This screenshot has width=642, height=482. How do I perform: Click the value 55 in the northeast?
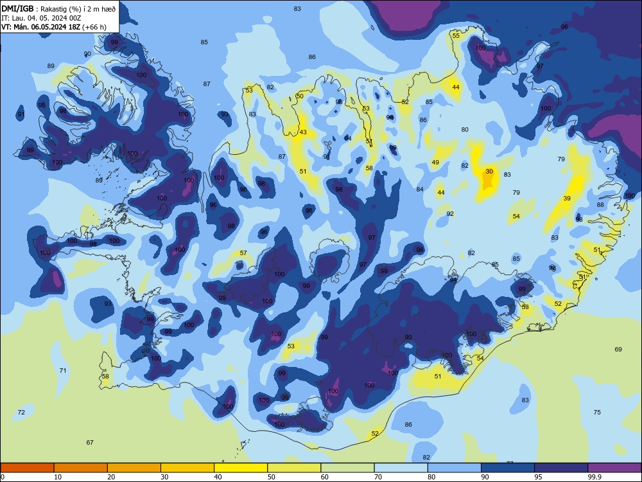pos(456,35)
